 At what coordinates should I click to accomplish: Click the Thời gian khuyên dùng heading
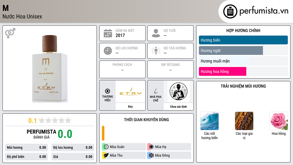click(x=146, y=120)
